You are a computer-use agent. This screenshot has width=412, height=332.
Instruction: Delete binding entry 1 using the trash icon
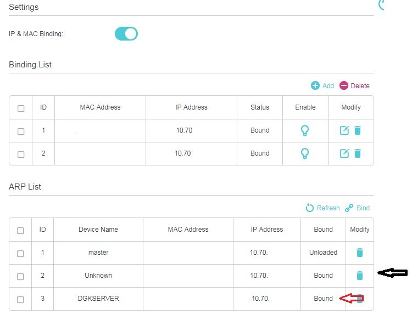358,130
